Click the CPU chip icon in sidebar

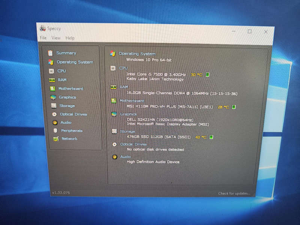point(51,71)
